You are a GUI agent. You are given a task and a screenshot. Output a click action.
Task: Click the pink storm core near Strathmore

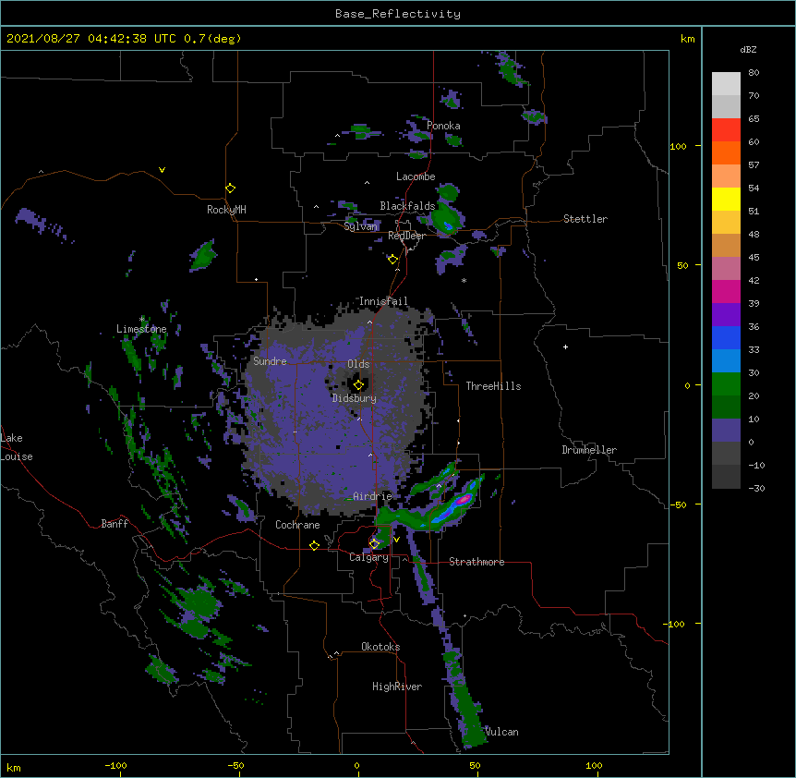[x=463, y=500]
